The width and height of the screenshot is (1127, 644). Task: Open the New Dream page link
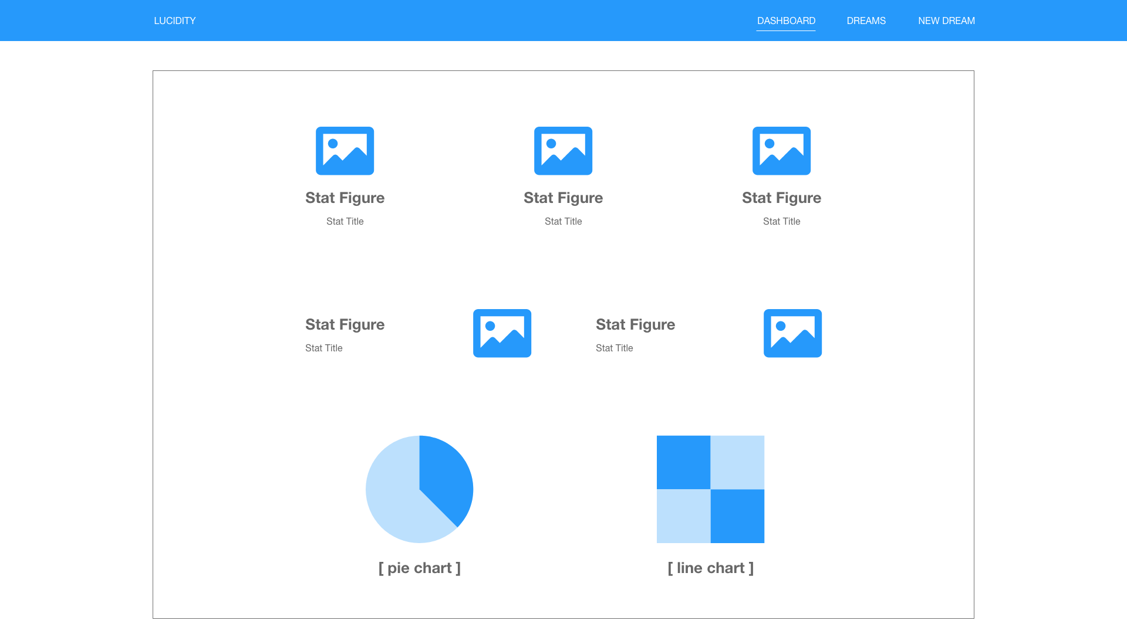946,21
